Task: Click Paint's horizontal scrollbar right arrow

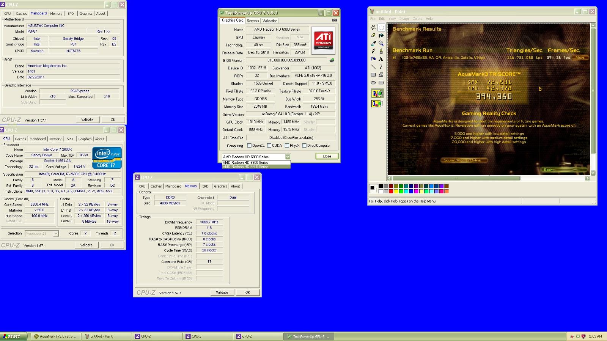Action: tap(587, 178)
